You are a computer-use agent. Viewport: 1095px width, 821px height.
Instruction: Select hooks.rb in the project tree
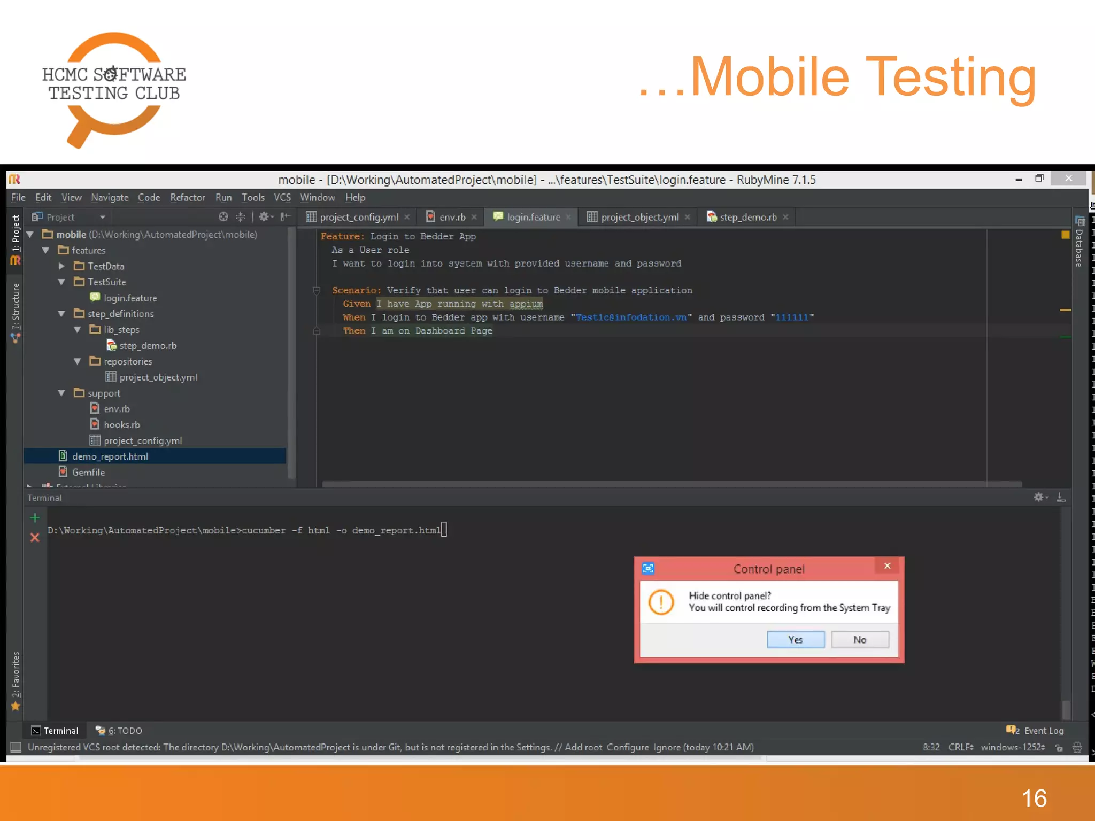tap(121, 424)
